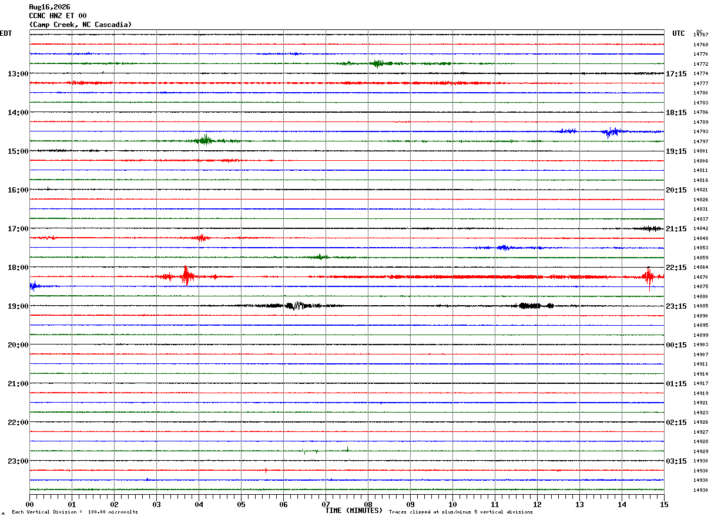711x520 pixels.
Task: Click the CCNC HNZ ET 00 station header
Action: (x=58, y=16)
